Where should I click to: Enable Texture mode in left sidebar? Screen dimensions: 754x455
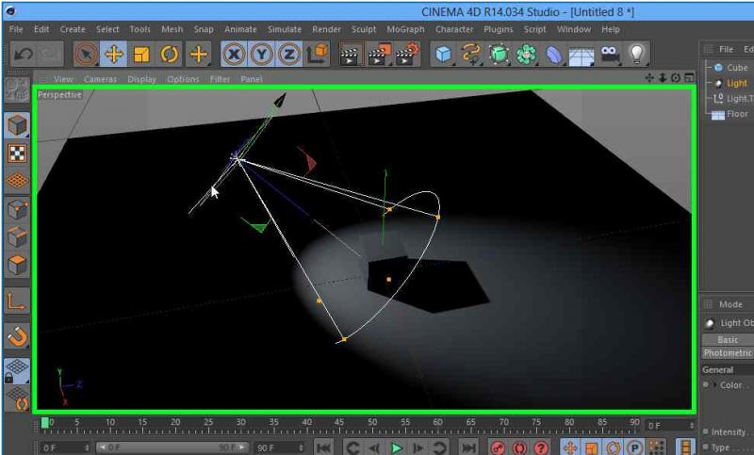pos(17,153)
